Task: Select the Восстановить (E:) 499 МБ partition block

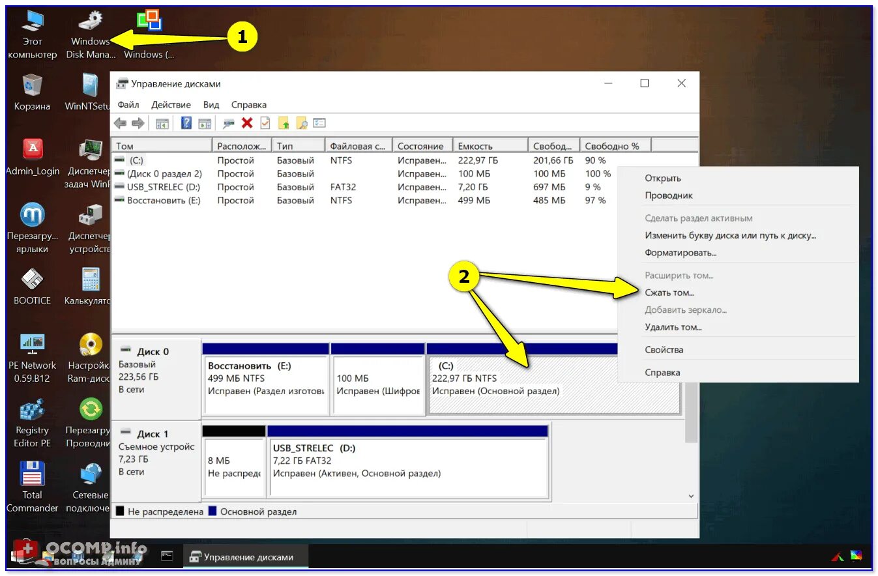Action: coord(265,379)
